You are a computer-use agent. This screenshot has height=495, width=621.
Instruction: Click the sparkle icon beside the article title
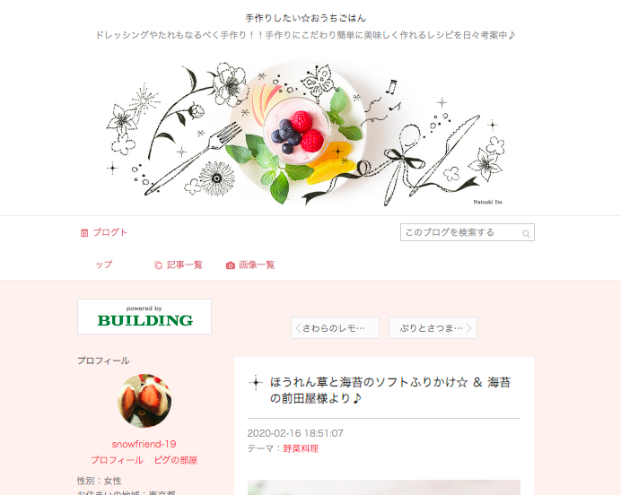[256, 383]
